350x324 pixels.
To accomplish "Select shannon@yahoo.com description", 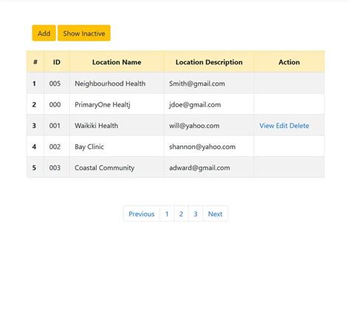I will (209, 146).
